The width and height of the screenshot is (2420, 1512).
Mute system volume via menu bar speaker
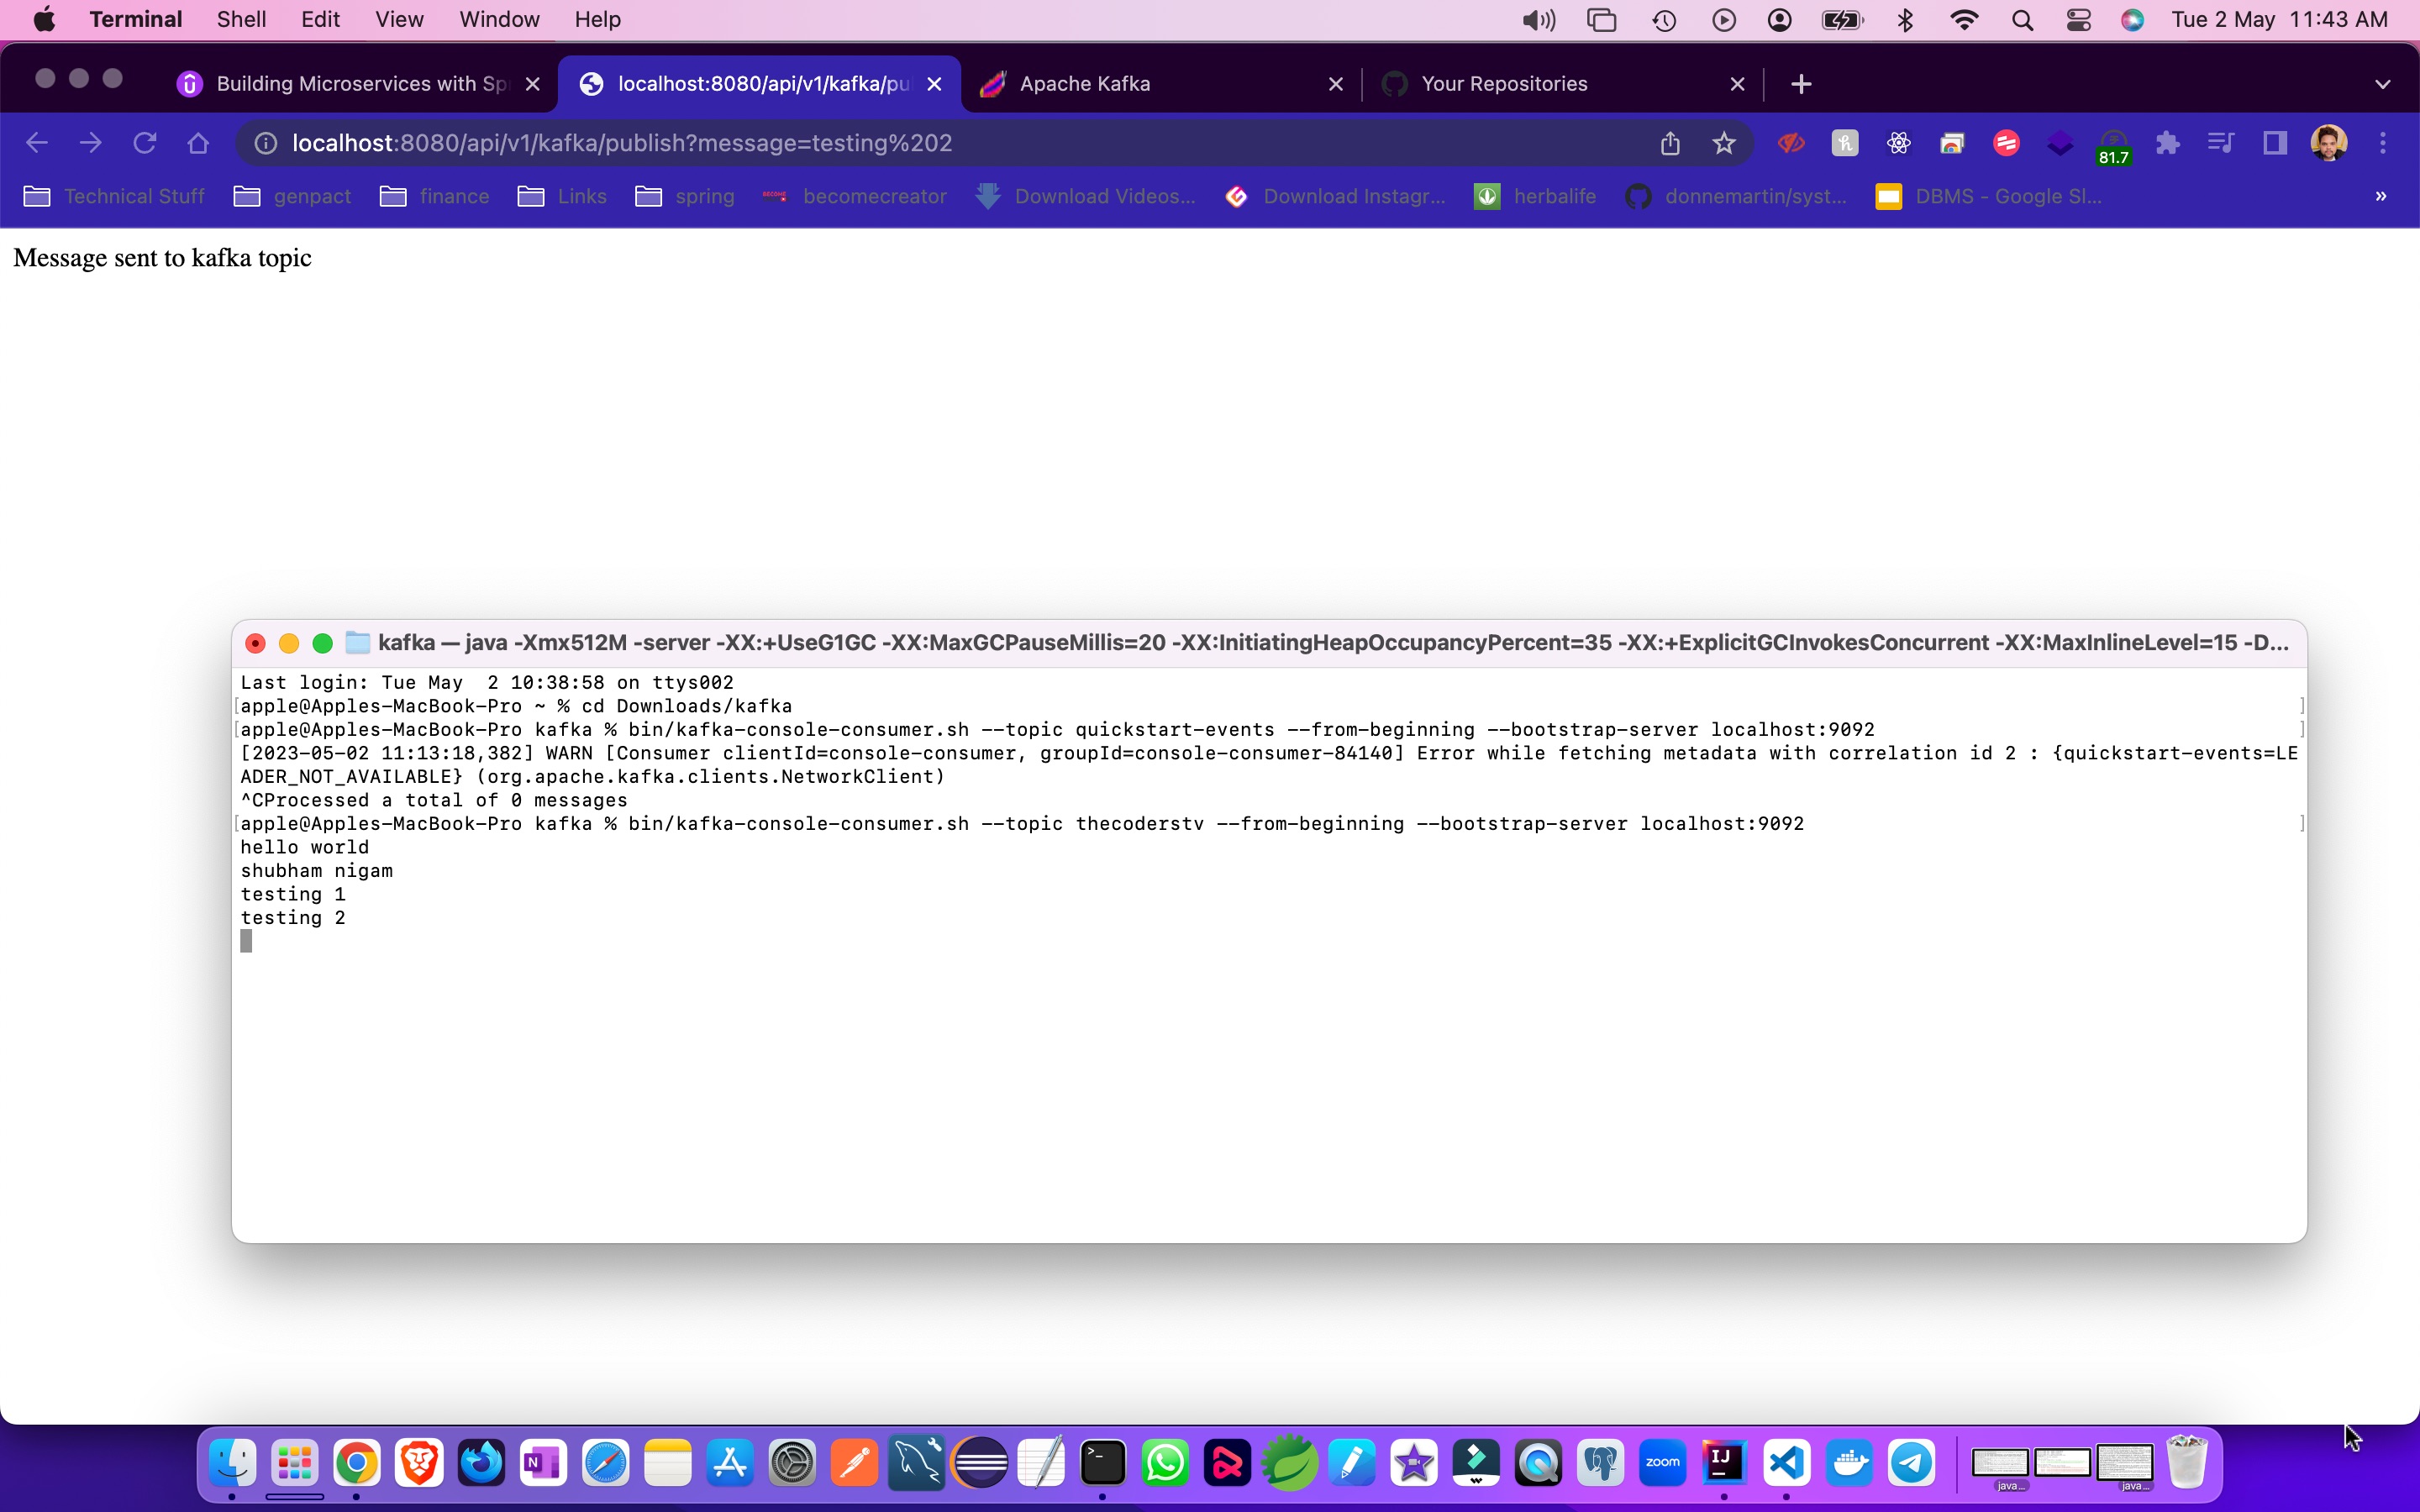coord(1538,19)
